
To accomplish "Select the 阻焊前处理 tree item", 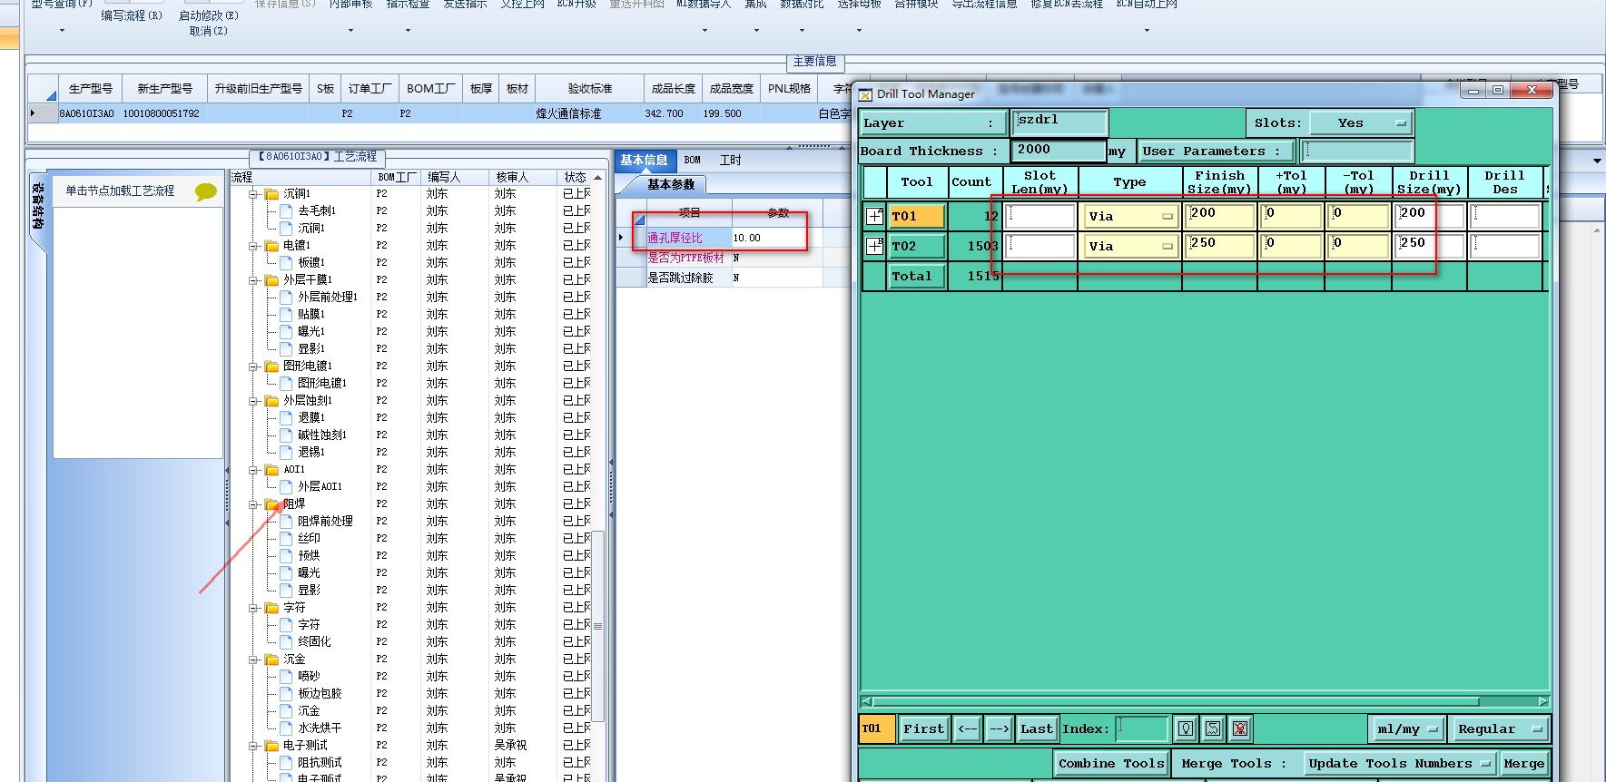I will click(x=325, y=521).
